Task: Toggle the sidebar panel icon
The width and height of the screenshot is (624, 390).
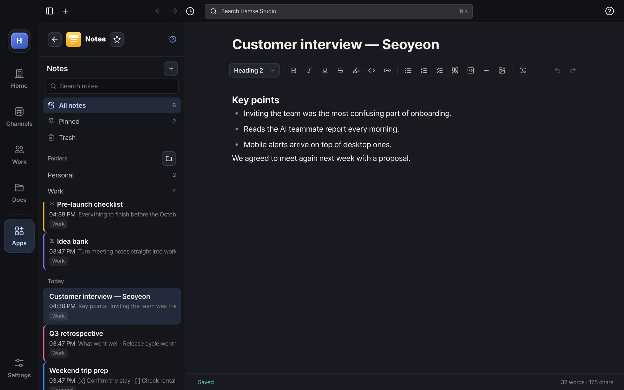Action: pyautogui.click(x=49, y=11)
